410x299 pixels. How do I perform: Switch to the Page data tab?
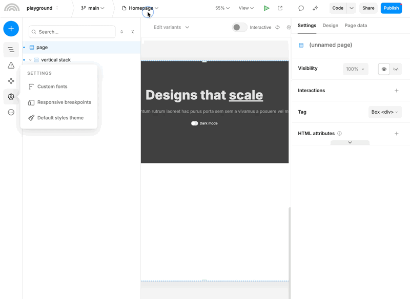click(356, 26)
